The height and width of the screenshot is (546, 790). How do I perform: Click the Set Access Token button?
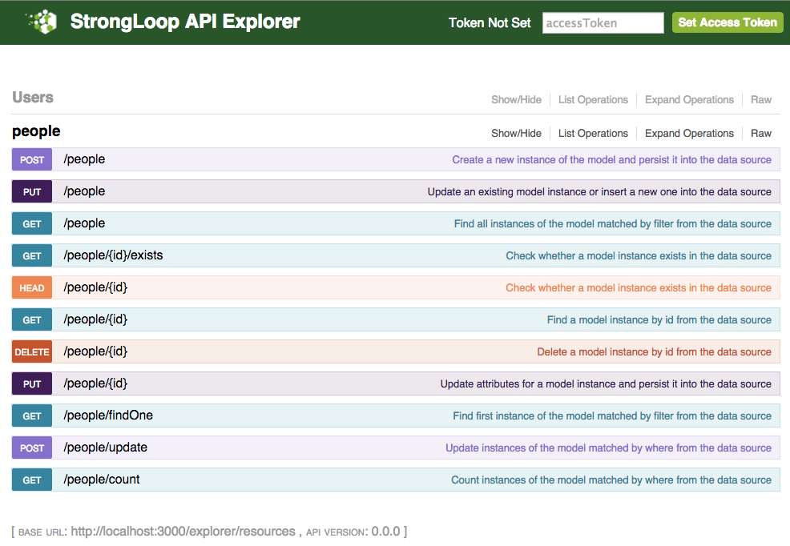pos(727,22)
